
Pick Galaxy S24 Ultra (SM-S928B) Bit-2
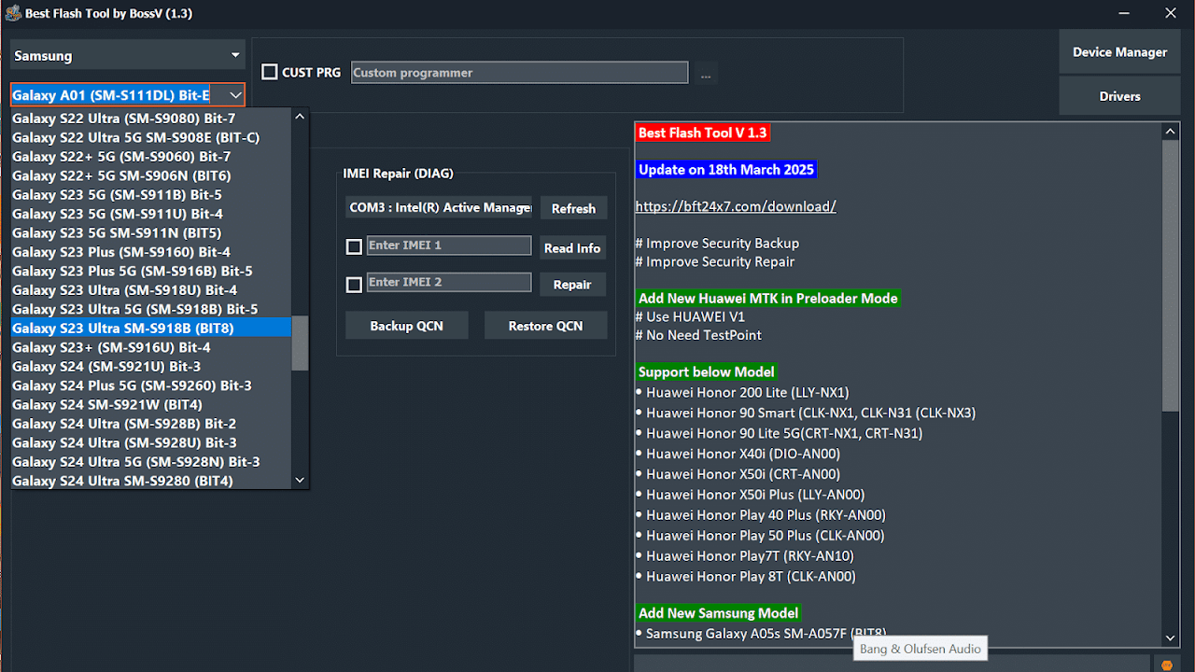coord(151,424)
